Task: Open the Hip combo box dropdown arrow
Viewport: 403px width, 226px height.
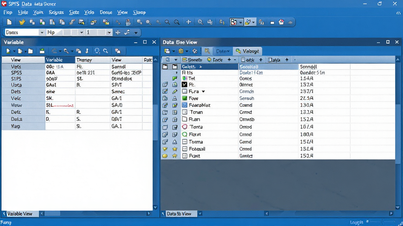Action: (x=81, y=33)
